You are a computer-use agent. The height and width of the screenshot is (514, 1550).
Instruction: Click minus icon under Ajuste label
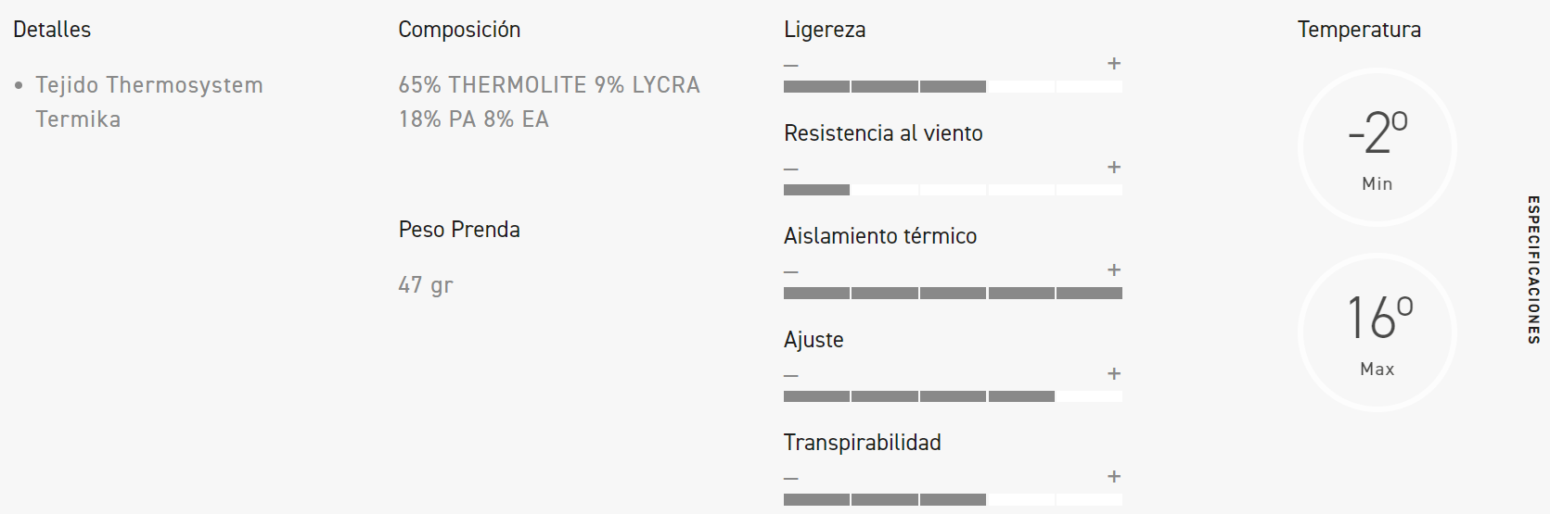pyautogui.click(x=791, y=376)
